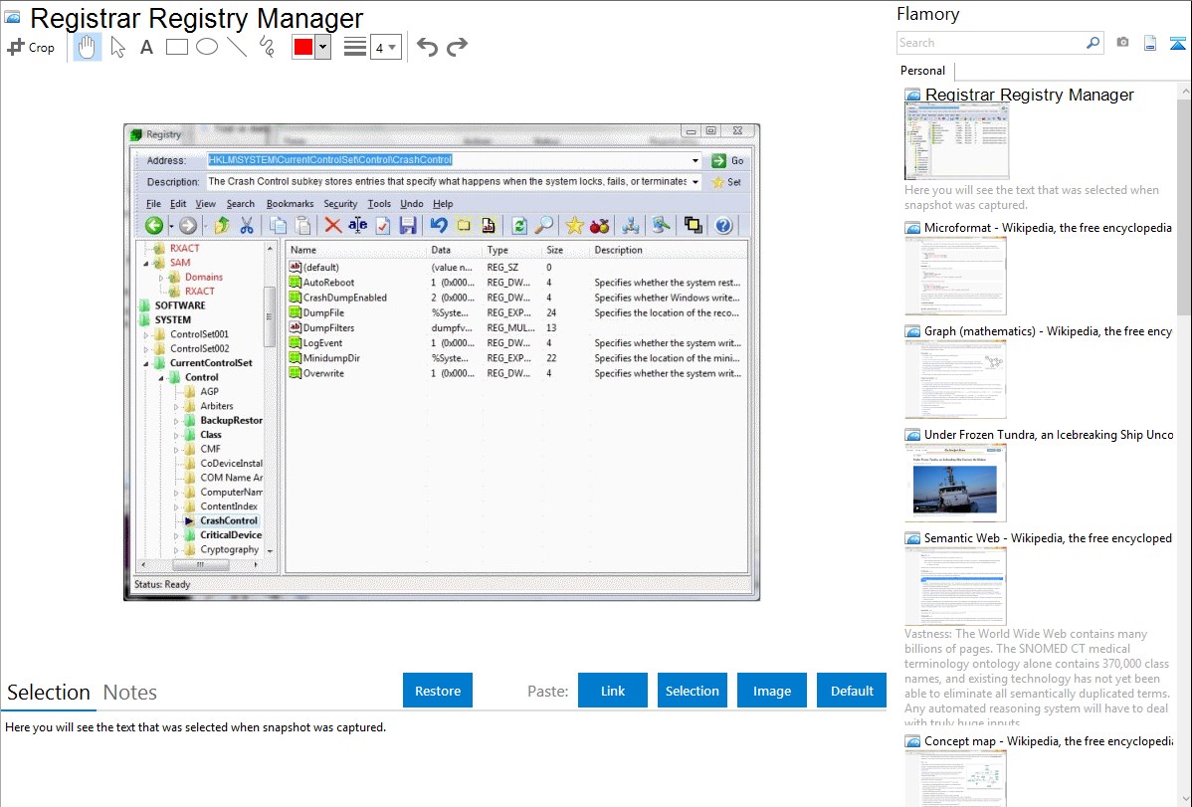Image resolution: width=1192 pixels, height=807 pixels.
Task: Switch to the Personal tab
Action: pos(923,70)
